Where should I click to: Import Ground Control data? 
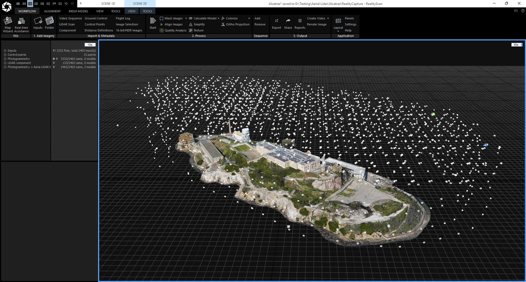[96, 18]
